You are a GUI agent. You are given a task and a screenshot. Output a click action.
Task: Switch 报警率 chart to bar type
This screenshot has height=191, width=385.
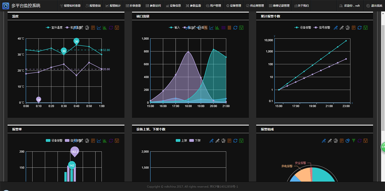105,141
